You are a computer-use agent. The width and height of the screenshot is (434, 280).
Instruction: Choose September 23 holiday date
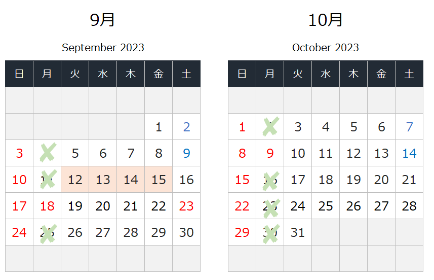pos(186,206)
